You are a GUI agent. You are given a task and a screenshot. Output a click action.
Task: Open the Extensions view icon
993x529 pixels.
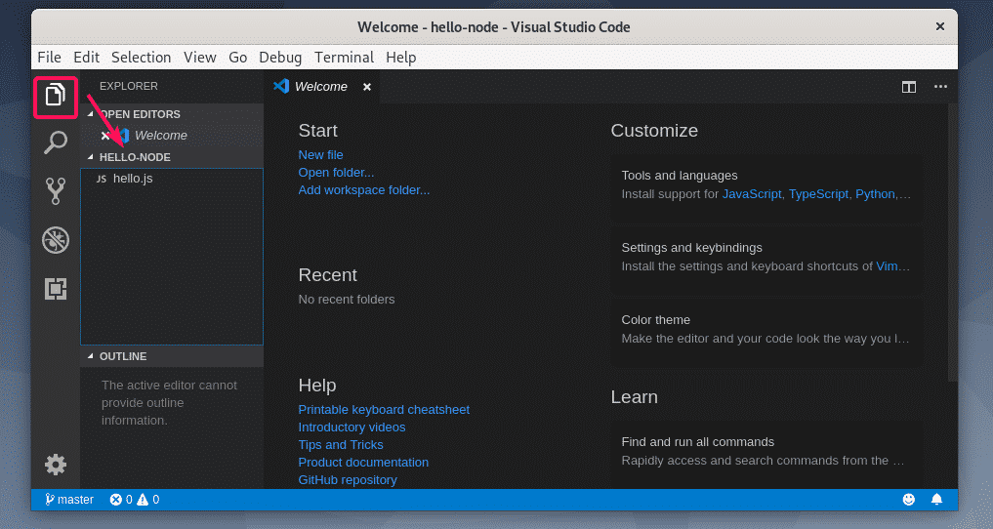pos(56,288)
